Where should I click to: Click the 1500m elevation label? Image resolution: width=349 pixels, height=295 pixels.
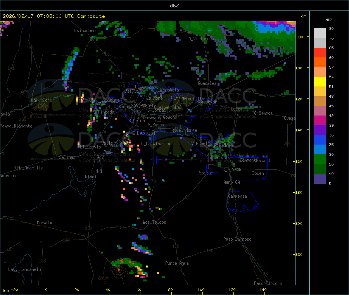coord(43,106)
